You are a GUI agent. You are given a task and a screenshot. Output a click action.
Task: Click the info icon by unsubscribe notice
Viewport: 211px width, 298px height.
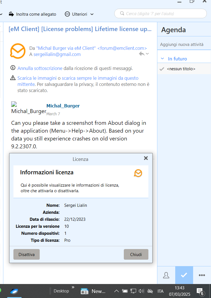13,68
